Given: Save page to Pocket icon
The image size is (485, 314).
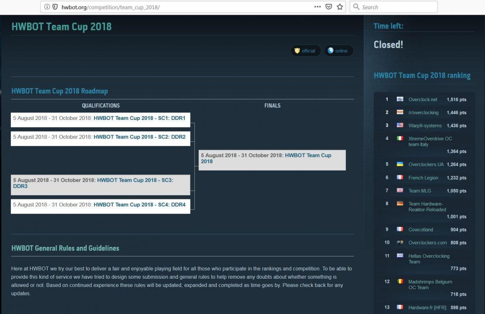Looking at the screenshot, I should tap(328, 7).
